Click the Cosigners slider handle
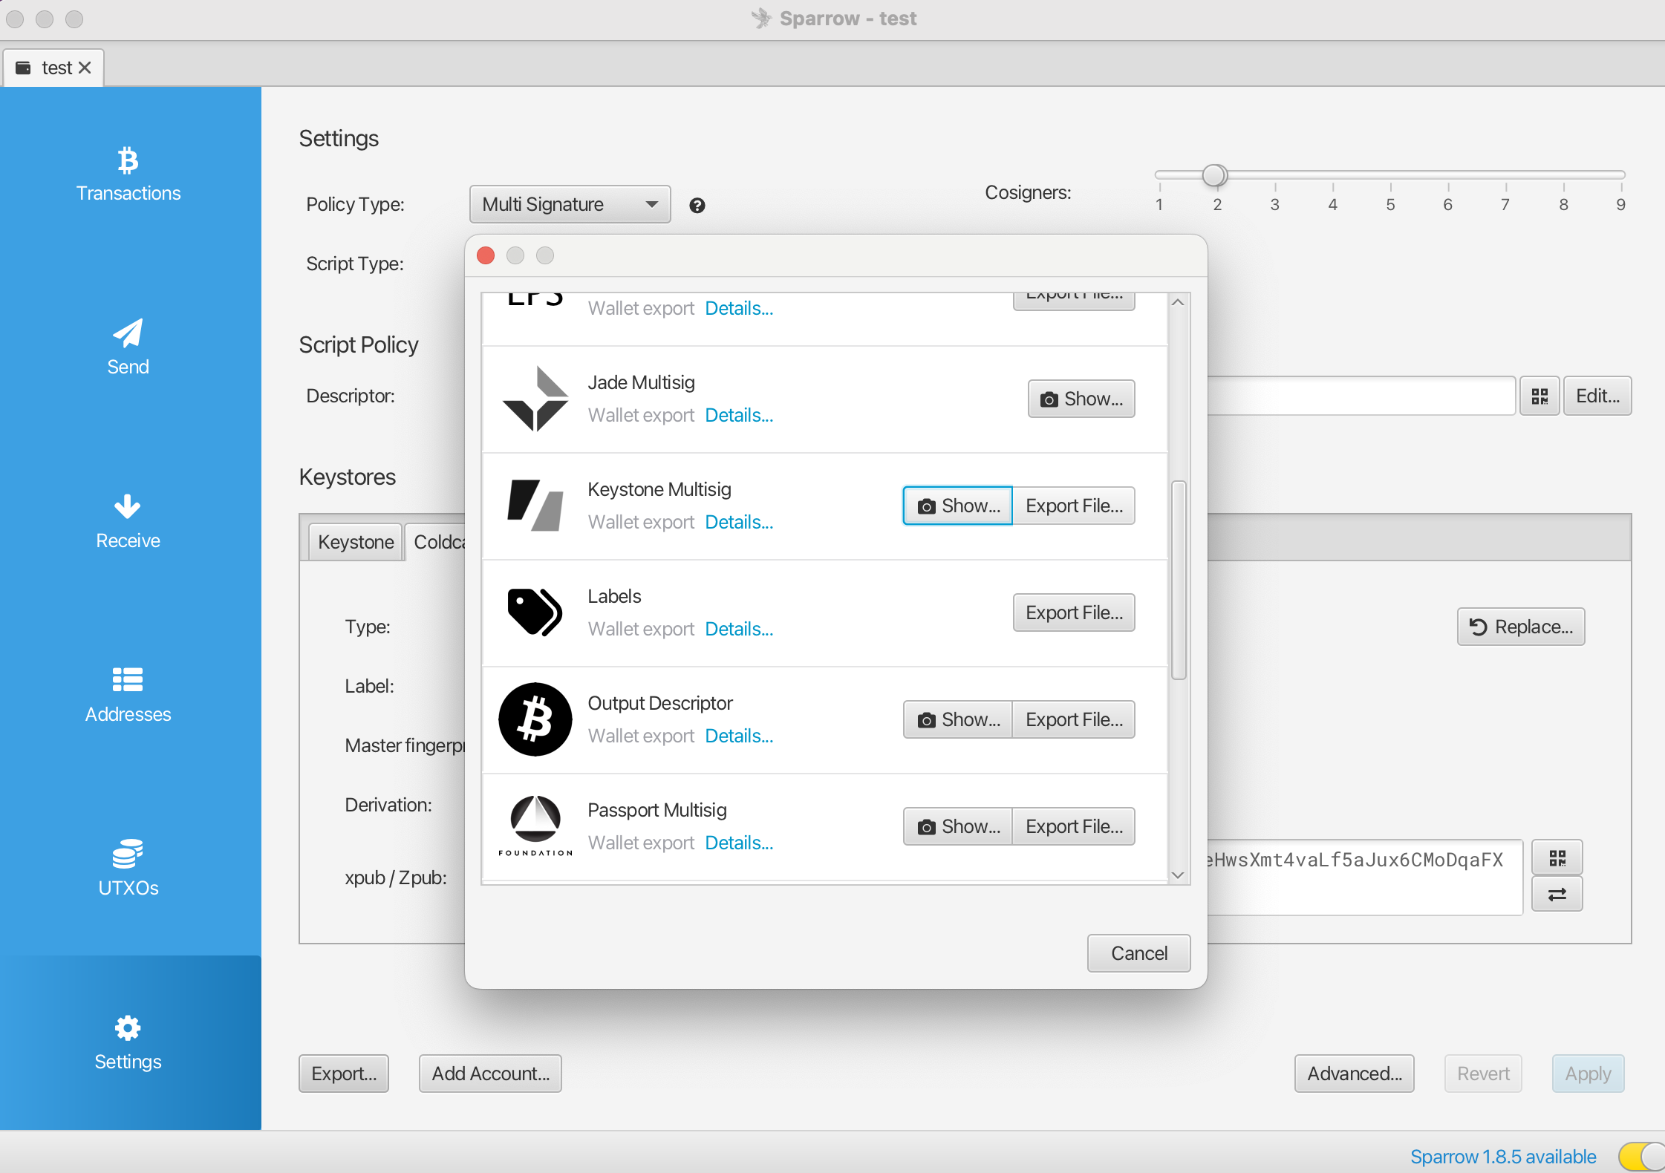Image resolution: width=1665 pixels, height=1173 pixels. (x=1214, y=176)
